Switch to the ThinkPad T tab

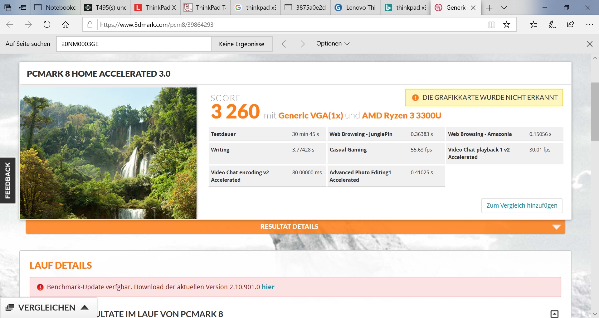(x=206, y=7)
